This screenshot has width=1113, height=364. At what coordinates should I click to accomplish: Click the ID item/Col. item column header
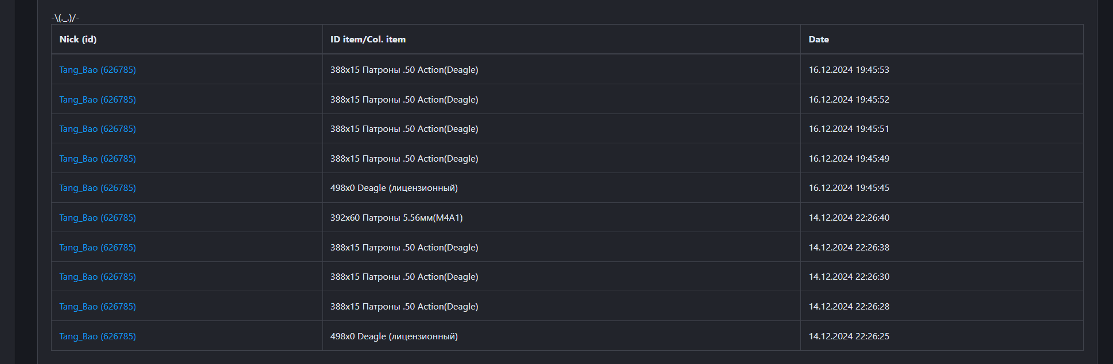[368, 40]
